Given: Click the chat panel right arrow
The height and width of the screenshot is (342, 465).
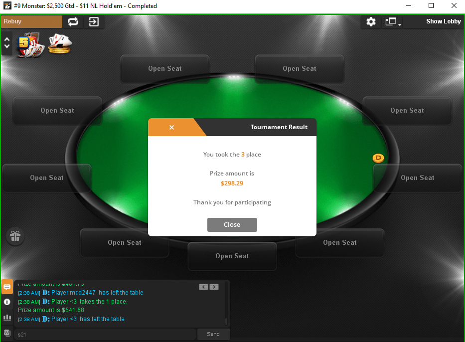Looking at the screenshot, I should (x=214, y=287).
